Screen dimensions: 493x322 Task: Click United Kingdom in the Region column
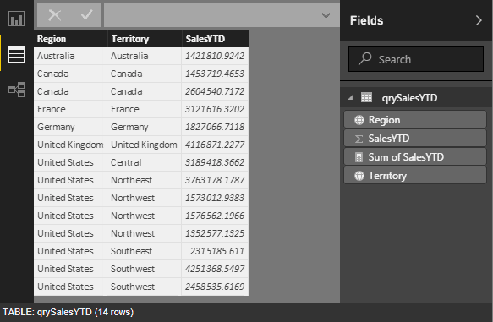(x=70, y=145)
